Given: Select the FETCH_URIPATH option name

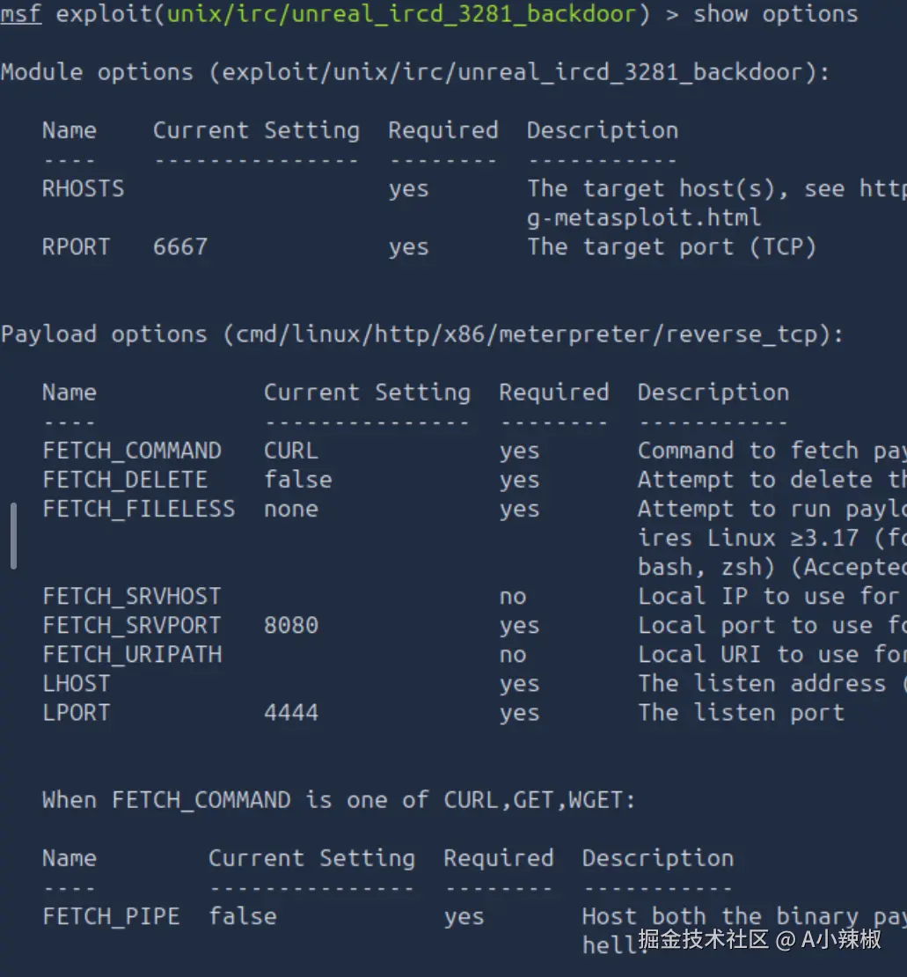Looking at the screenshot, I should [x=132, y=654].
